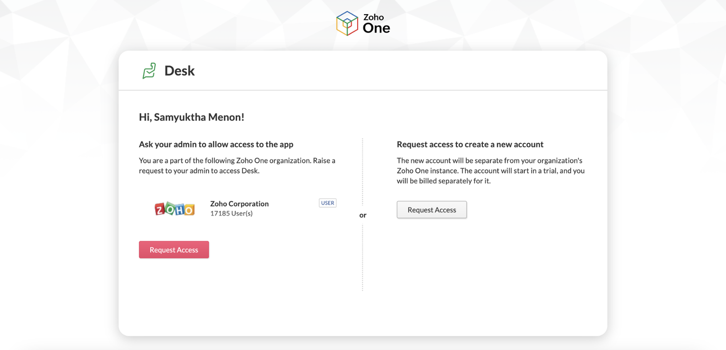This screenshot has height=350, width=726.
Task: Click the paragraph about raising admin request
Action: [x=237, y=166]
